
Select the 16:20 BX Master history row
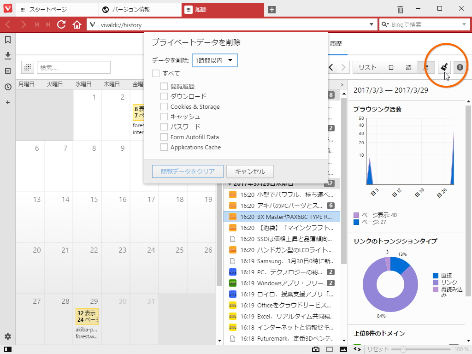[x=282, y=217]
